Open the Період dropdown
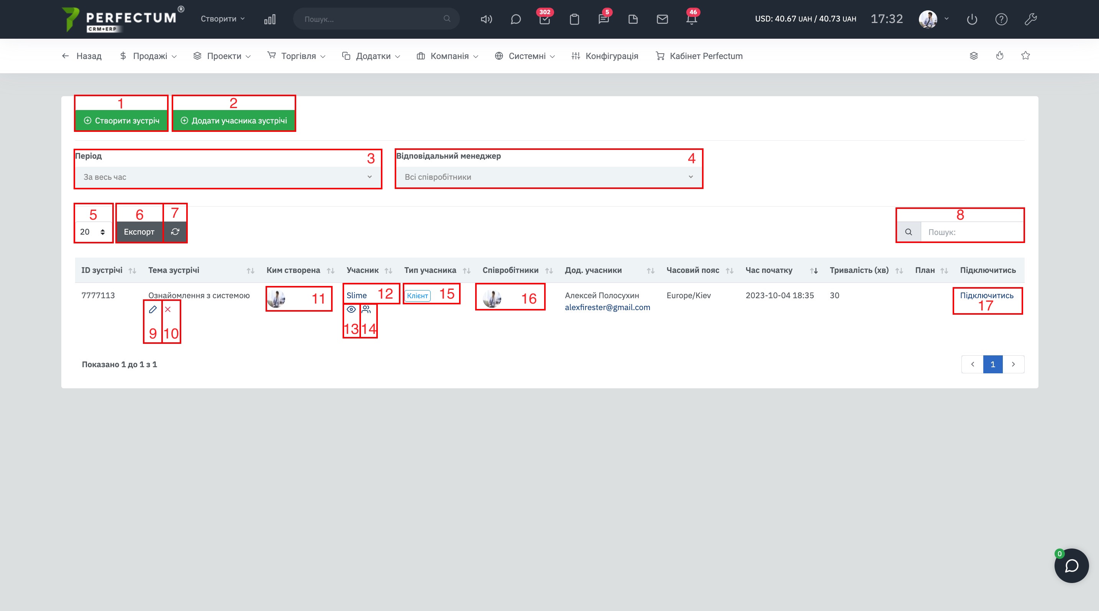The height and width of the screenshot is (611, 1099). click(x=227, y=177)
